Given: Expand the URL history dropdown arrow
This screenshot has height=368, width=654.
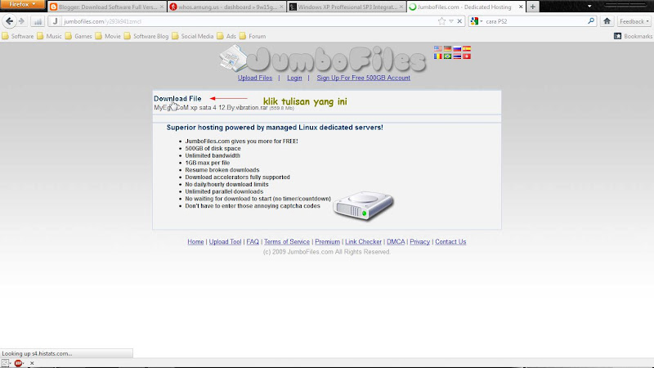Looking at the screenshot, I should click(451, 21).
